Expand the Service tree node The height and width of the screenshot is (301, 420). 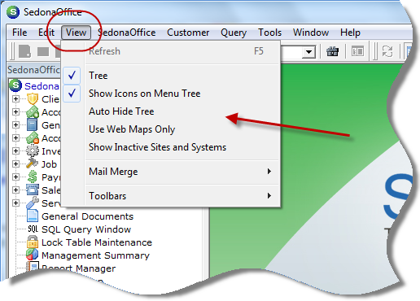(15, 203)
